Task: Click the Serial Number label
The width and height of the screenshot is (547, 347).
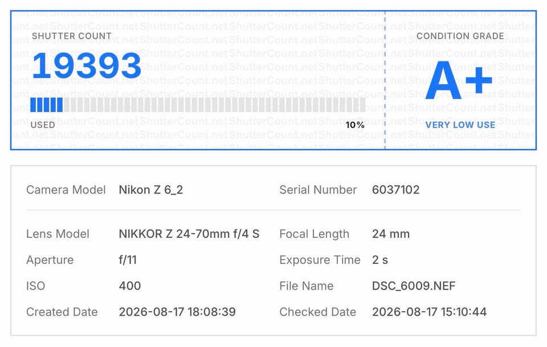Action: pos(318,190)
